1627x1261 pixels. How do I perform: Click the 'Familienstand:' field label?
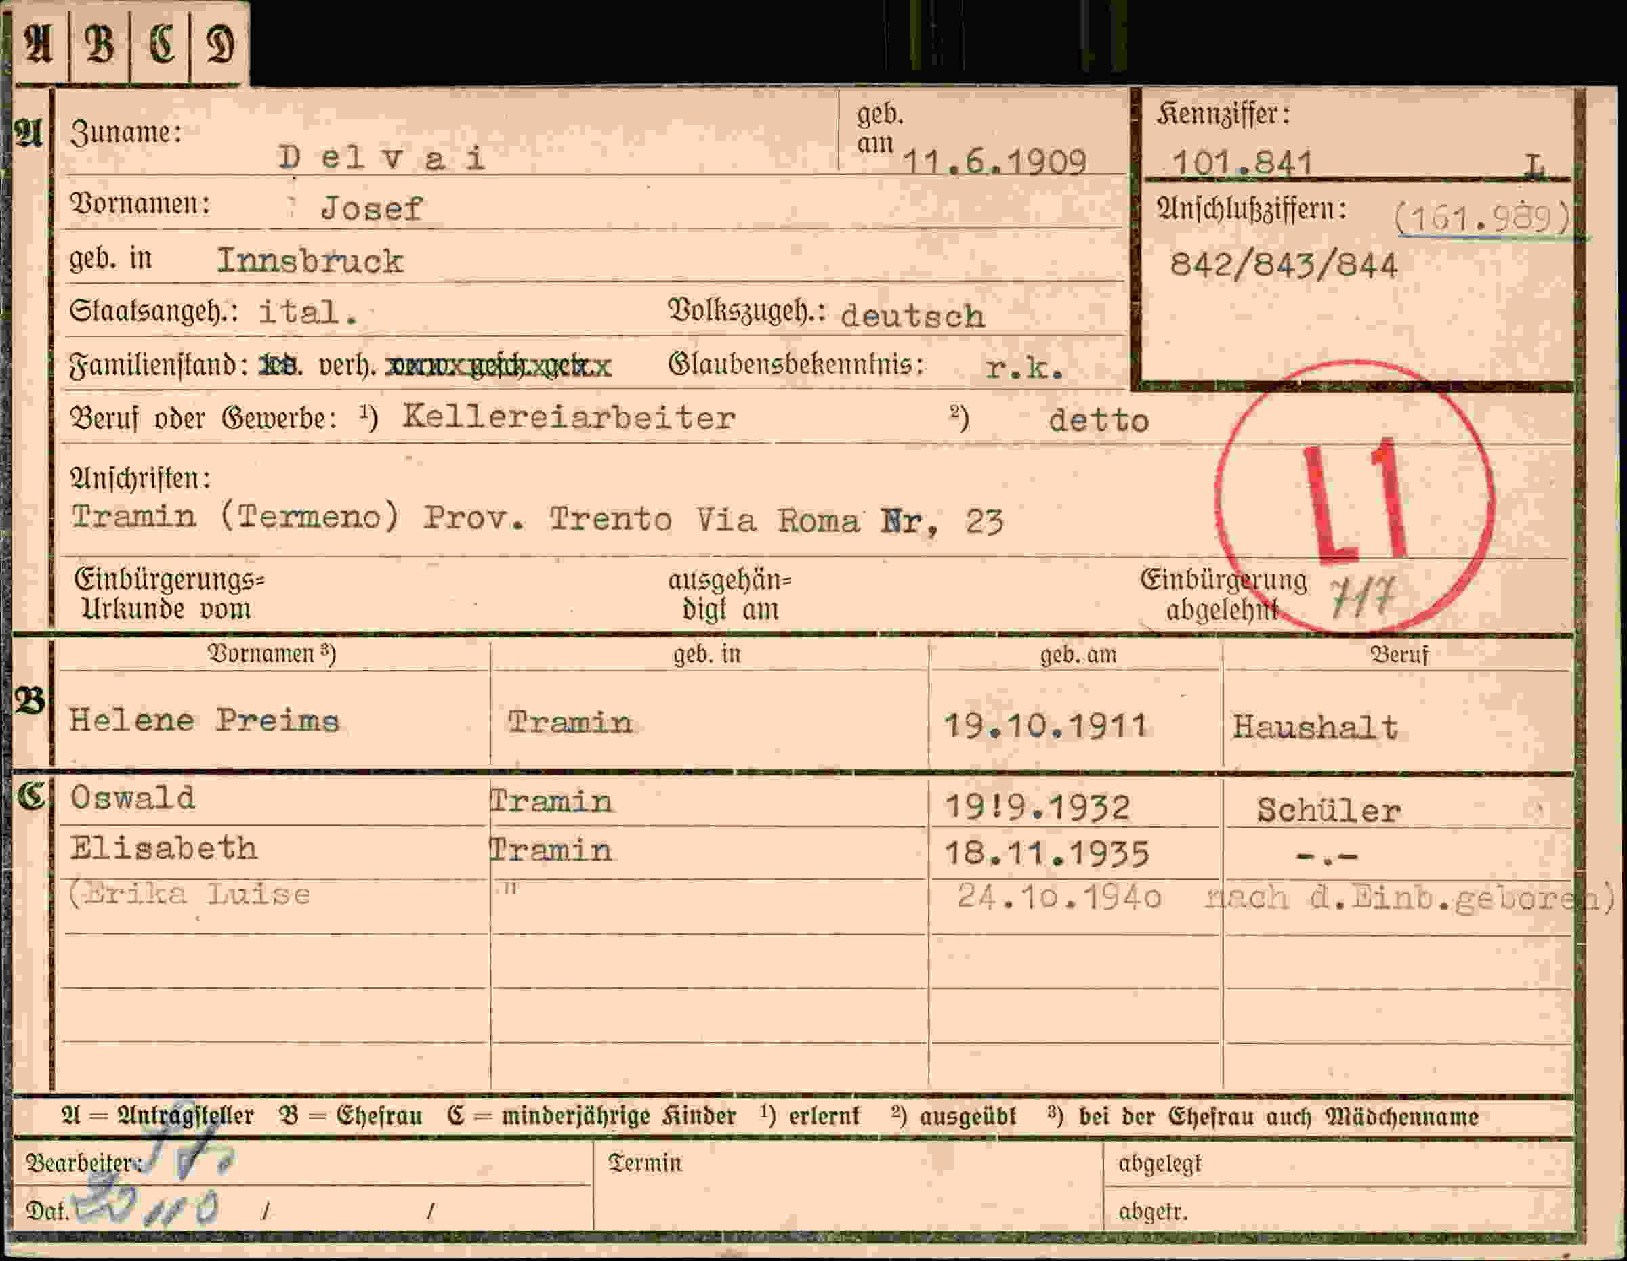pyautogui.click(x=159, y=366)
